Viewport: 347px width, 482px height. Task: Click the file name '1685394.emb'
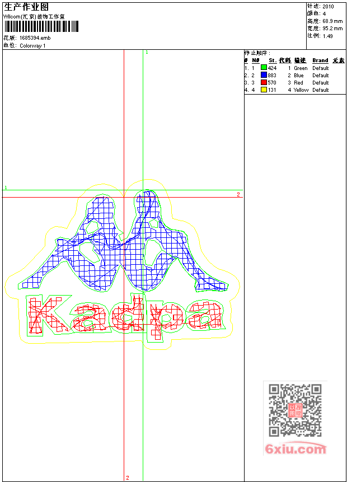(35, 38)
